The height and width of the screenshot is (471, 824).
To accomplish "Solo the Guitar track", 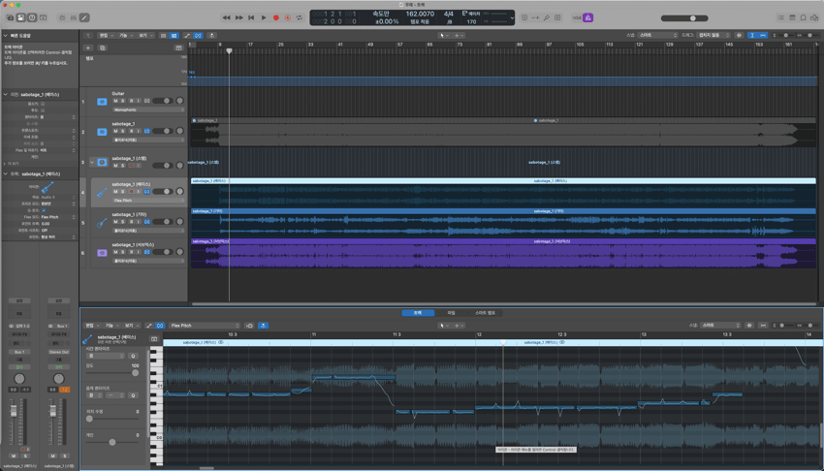I will [x=122, y=101].
